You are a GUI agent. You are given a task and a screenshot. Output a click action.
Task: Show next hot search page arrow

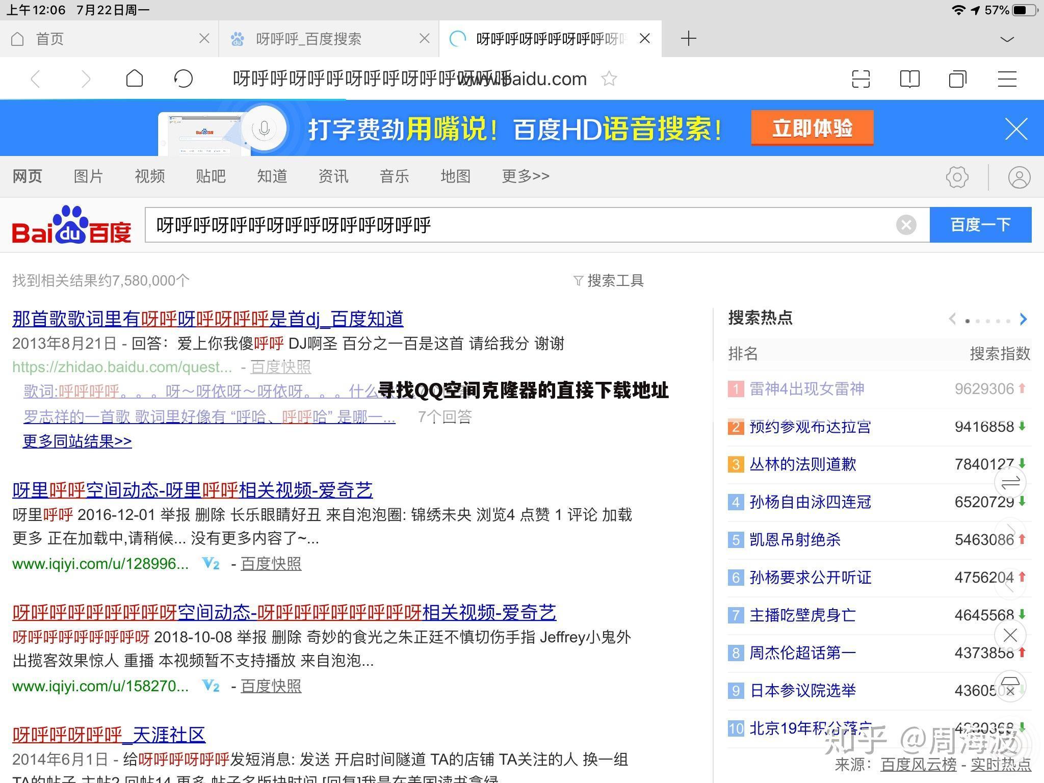(1023, 319)
